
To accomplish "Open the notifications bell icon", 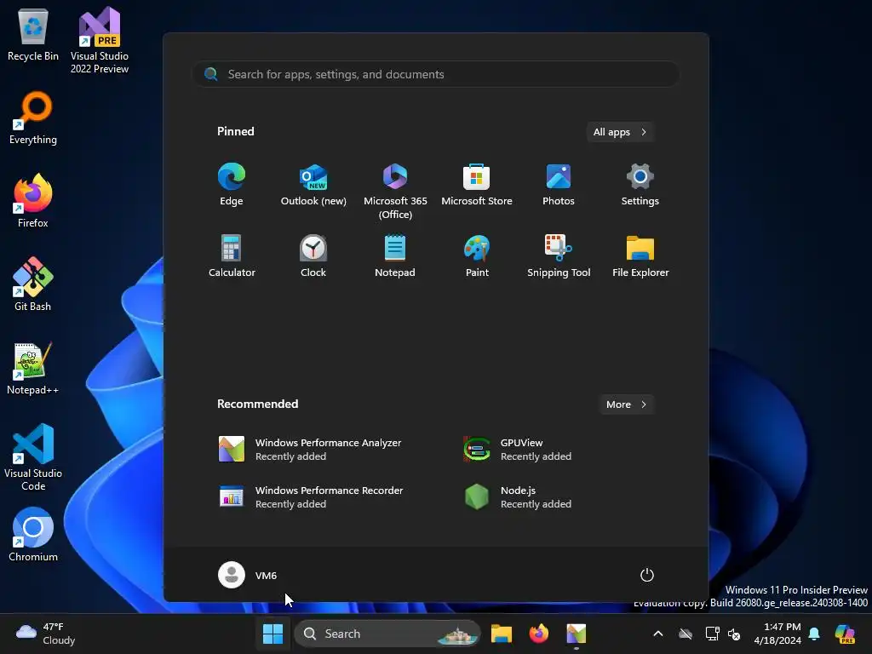I will point(814,634).
